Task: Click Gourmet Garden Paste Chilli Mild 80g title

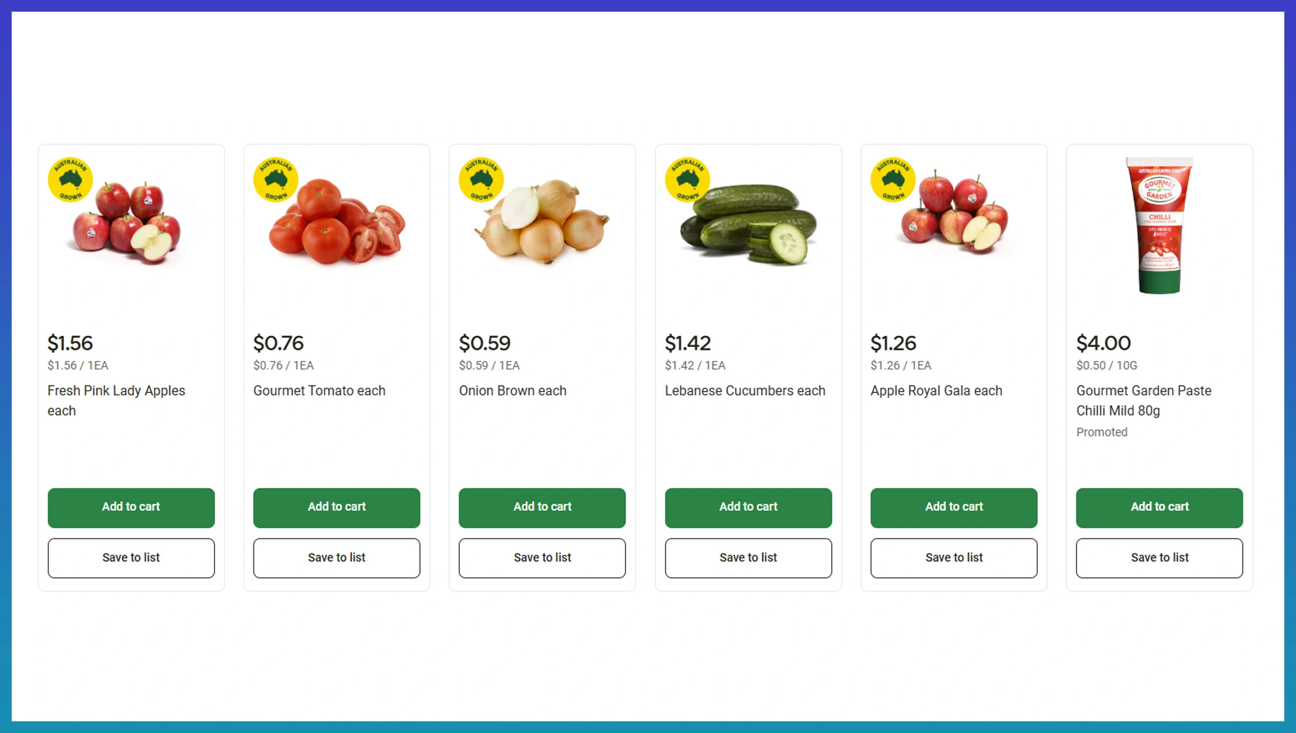Action: click(1143, 401)
